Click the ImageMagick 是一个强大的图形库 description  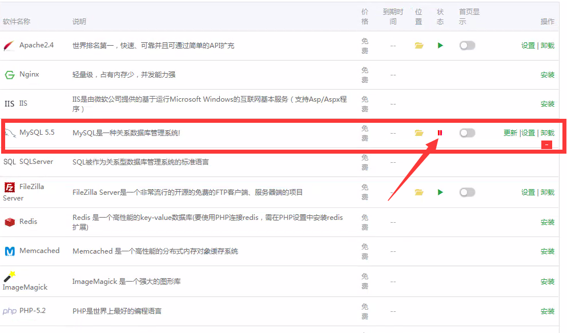pyautogui.click(x=127, y=281)
